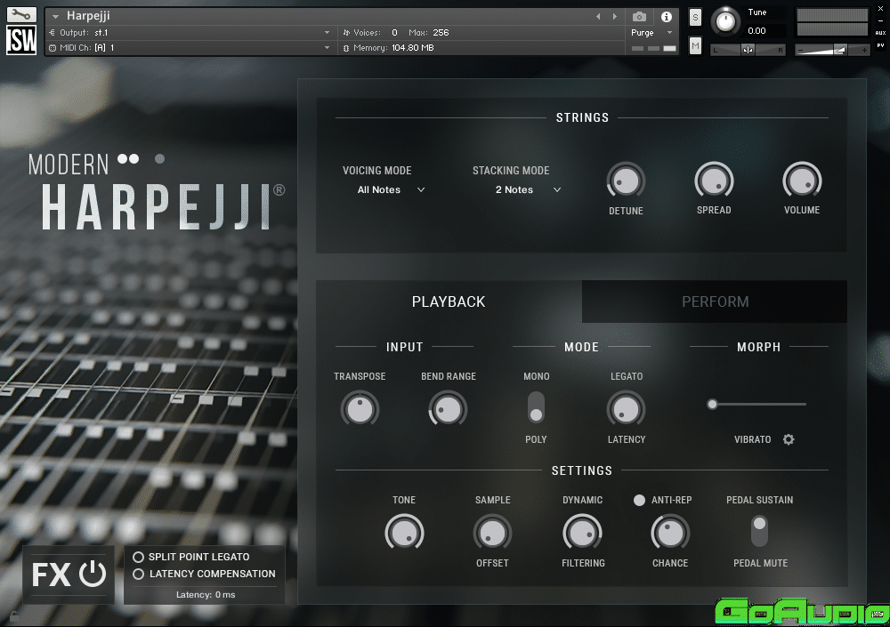Image resolution: width=890 pixels, height=627 pixels.
Task: Mute the instrument with M button
Action: click(x=695, y=45)
